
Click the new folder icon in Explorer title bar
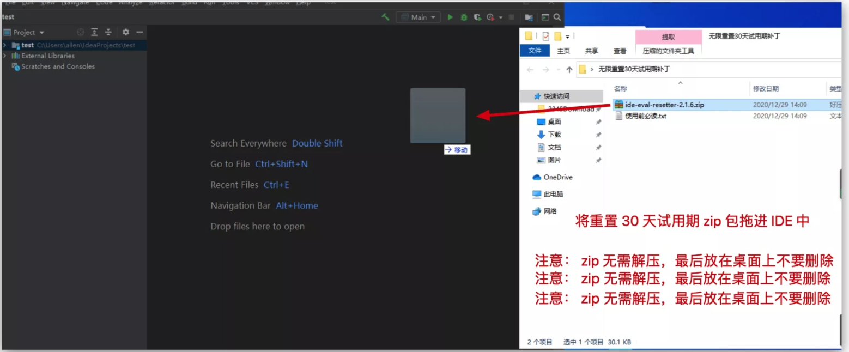pos(557,36)
